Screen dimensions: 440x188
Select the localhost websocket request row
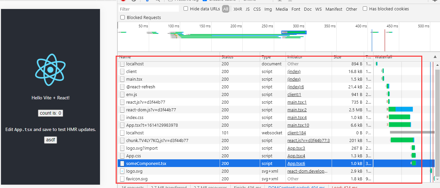[x=276, y=133]
